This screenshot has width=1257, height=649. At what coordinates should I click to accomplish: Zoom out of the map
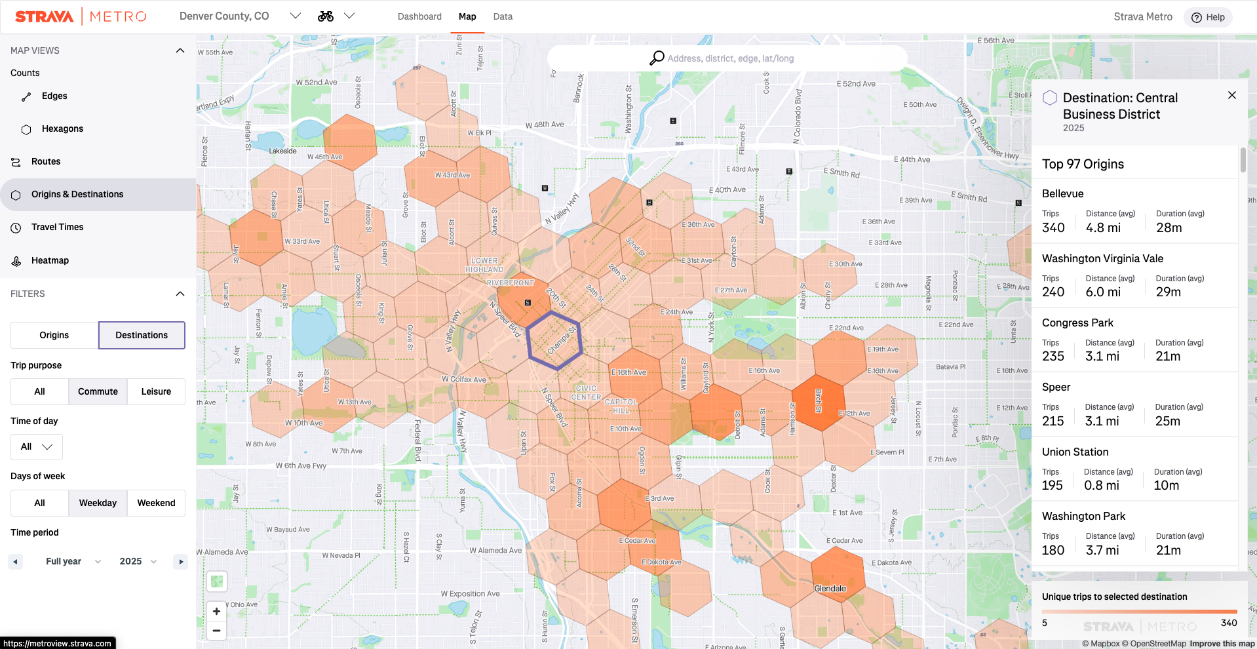(x=216, y=631)
